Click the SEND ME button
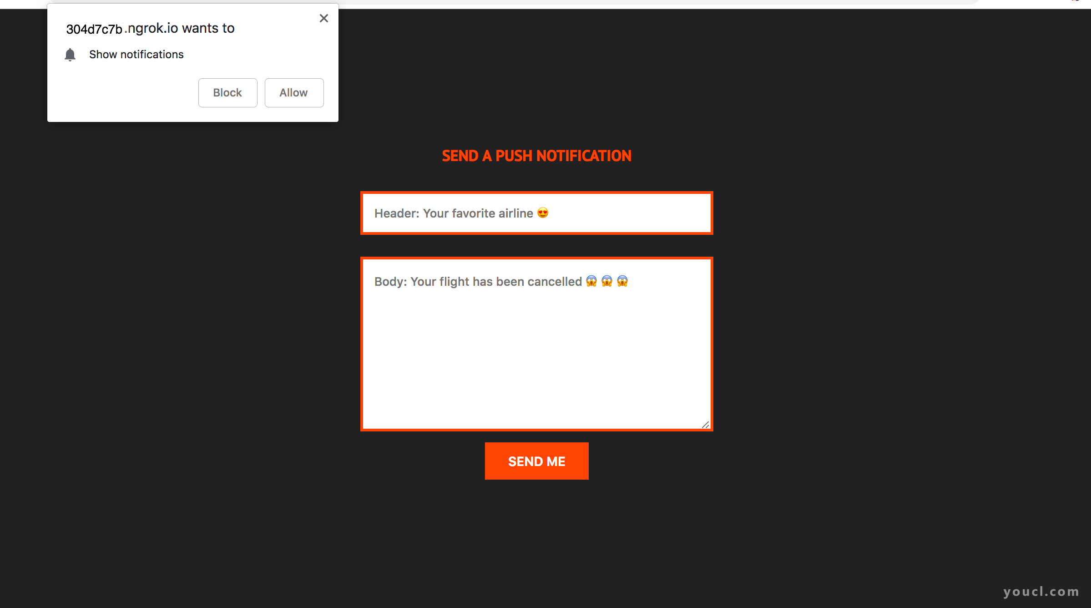 (x=536, y=461)
